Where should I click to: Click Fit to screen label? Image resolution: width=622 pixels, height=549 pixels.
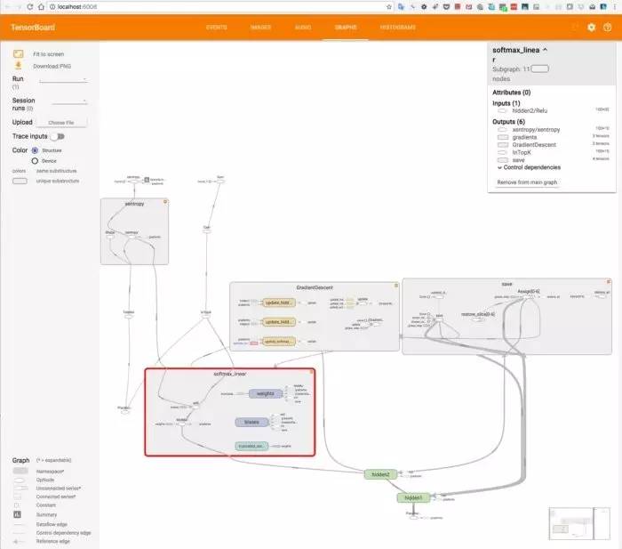pyautogui.click(x=48, y=54)
